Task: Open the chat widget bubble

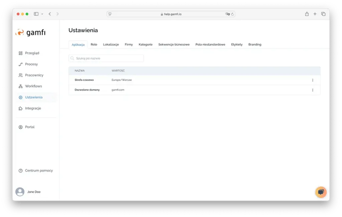Action: [x=321, y=192]
